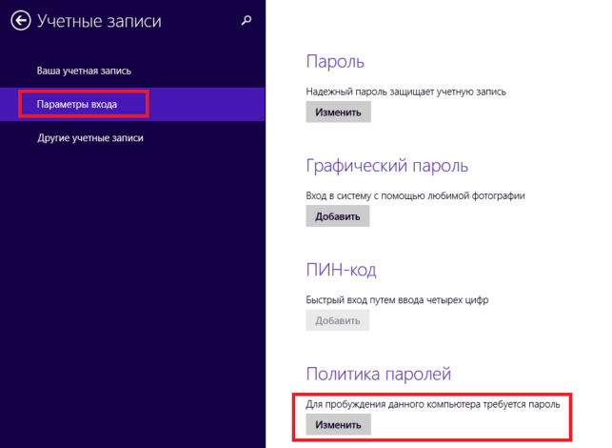Click text Надежный пароль защищает учетную запись
612x448 pixels.
coord(405,92)
